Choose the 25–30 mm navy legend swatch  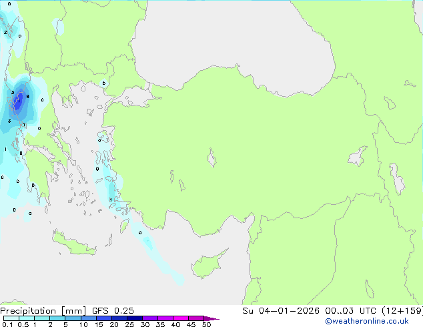tap(135, 318)
